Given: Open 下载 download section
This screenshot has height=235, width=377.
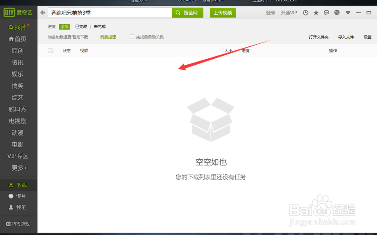Looking at the screenshot, I should [x=18, y=185].
